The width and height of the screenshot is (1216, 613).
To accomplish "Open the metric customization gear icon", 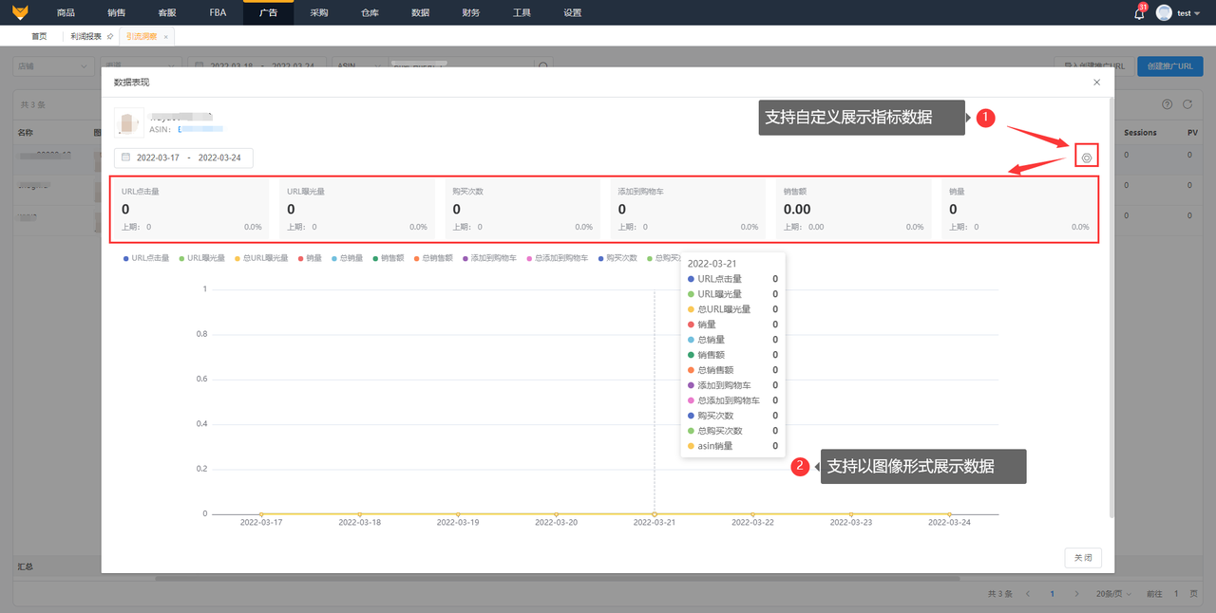I will pos(1087,158).
